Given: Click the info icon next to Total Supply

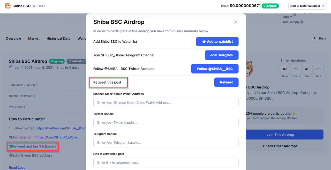Looking at the screenshot, I should pos(302,22).
